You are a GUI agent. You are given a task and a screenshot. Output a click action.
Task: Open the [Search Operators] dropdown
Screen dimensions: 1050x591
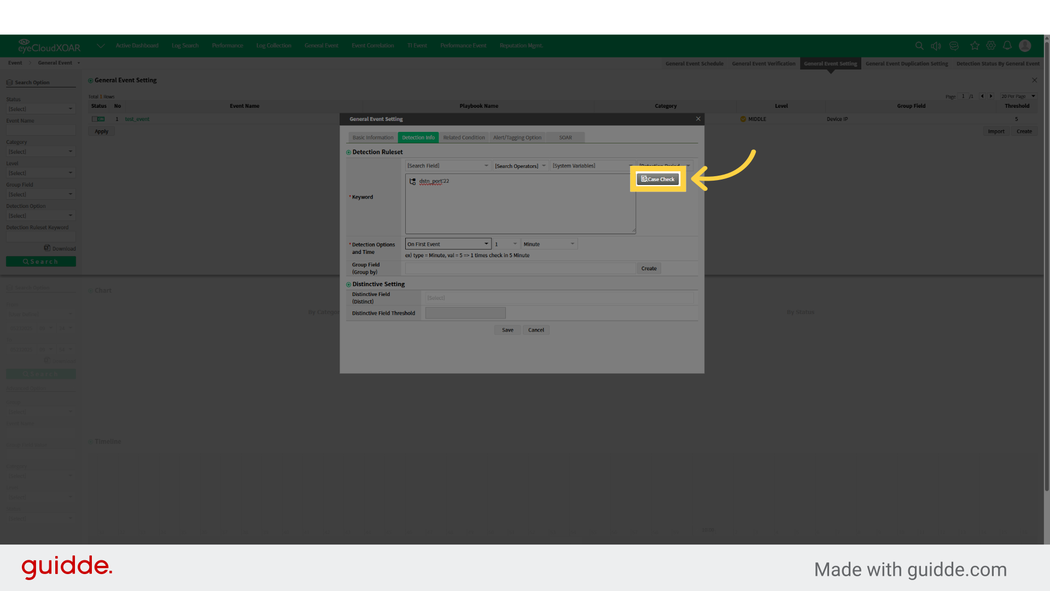[x=520, y=165]
